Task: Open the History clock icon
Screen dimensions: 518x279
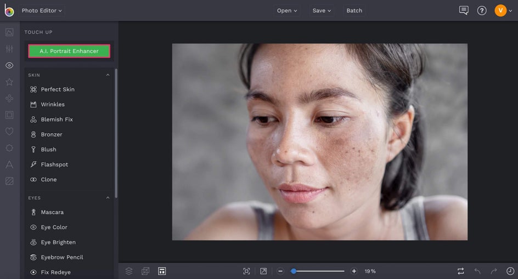Action: pos(510,271)
